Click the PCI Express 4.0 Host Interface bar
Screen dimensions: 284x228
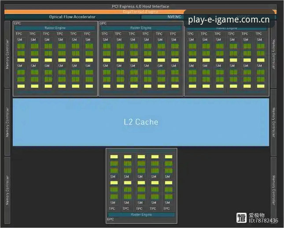point(140,7)
